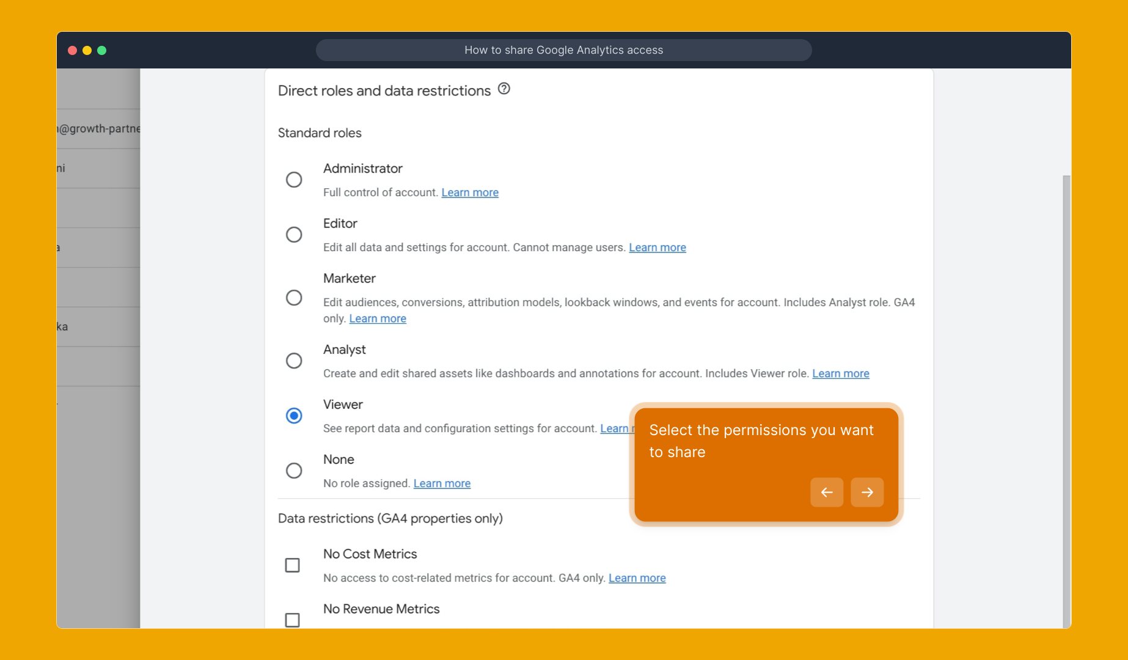Image resolution: width=1128 pixels, height=660 pixels.
Task: Select the Editor role
Action: click(294, 234)
